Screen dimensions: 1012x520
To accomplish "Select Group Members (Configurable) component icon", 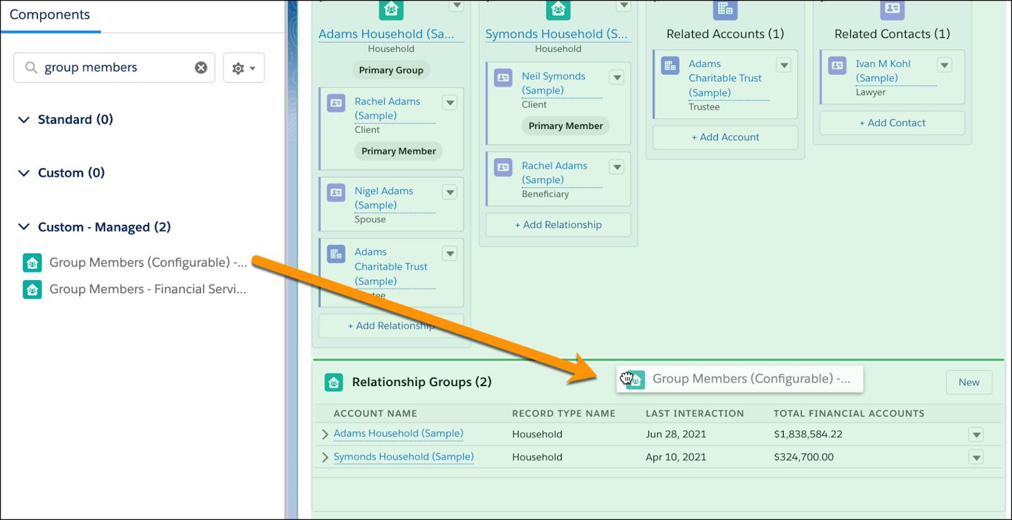I will (x=32, y=262).
